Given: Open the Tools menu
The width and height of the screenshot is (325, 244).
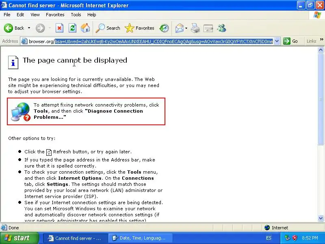Looking at the screenshot, I should [x=76, y=15].
